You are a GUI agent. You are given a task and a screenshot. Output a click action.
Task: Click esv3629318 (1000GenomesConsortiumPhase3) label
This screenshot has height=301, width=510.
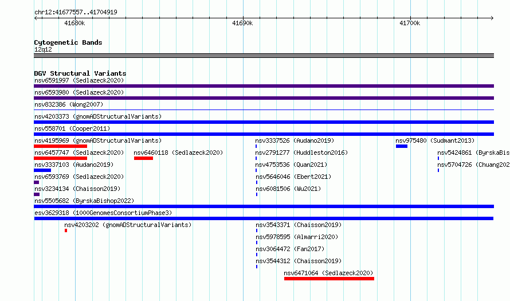point(103,213)
